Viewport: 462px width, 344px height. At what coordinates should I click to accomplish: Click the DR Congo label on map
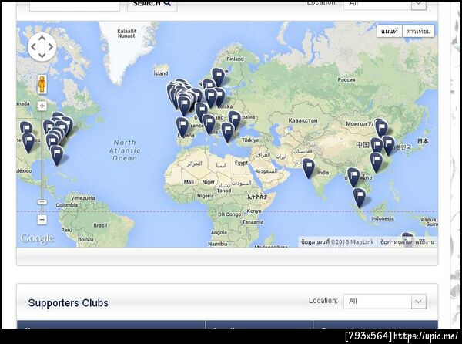click(x=229, y=214)
